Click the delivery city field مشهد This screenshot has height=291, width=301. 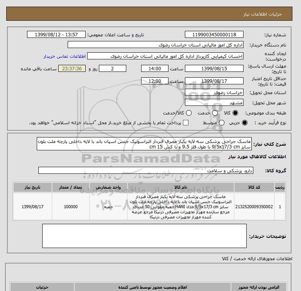(x=214, y=103)
